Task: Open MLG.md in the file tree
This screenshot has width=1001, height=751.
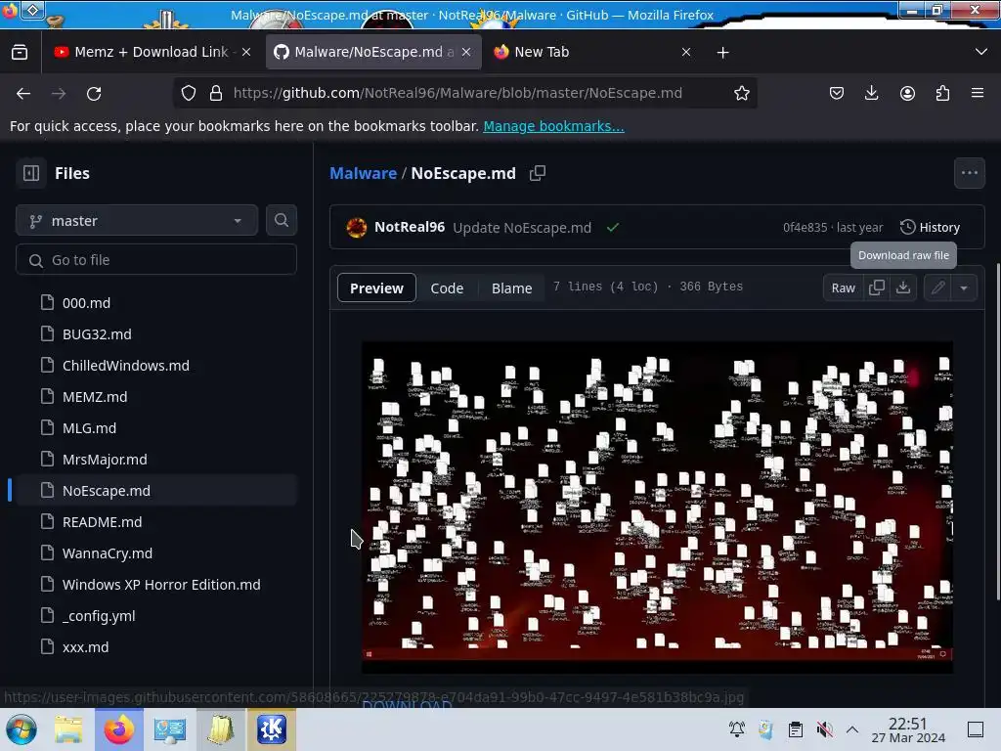Action: [156, 428]
